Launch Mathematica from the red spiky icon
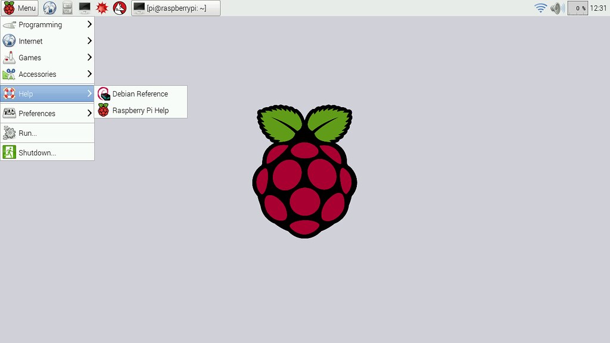The height and width of the screenshot is (343, 610). pos(102,8)
